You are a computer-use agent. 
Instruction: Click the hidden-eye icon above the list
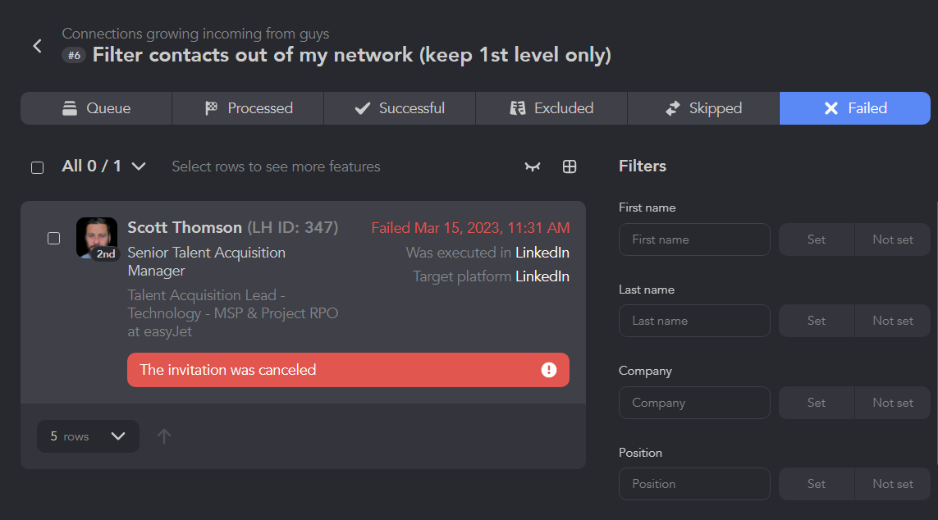click(533, 166)
